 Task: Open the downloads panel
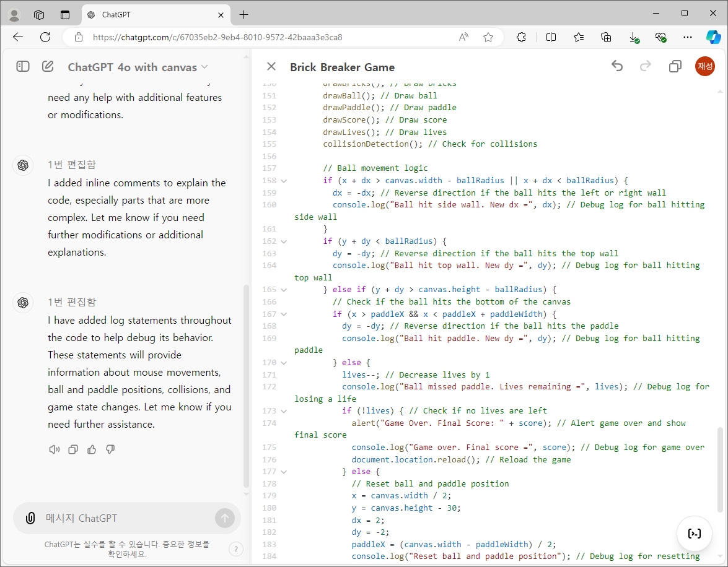pos(634,37)
